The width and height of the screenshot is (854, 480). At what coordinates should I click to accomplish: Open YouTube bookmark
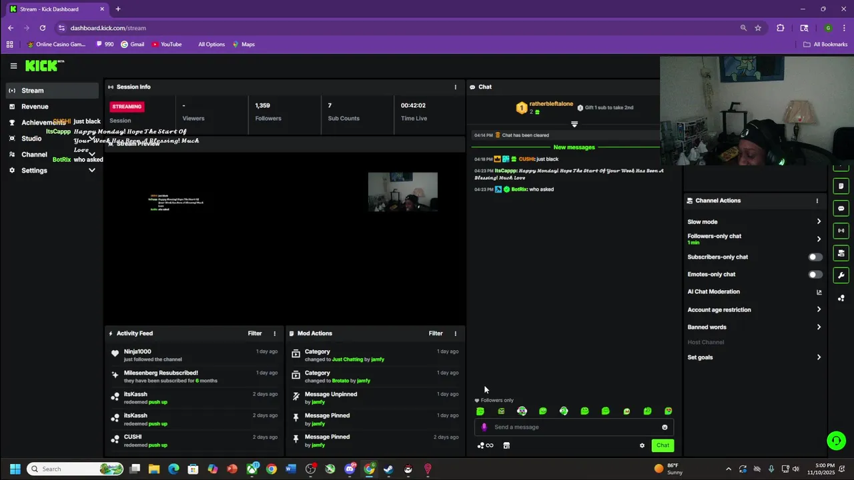(x=166, y=45)
